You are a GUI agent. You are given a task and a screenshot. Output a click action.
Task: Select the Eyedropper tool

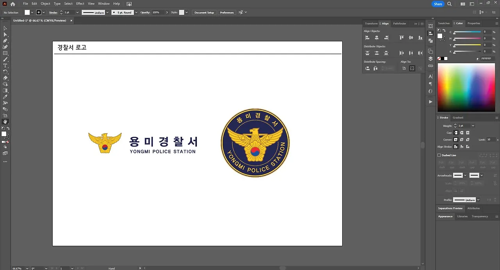5,97
